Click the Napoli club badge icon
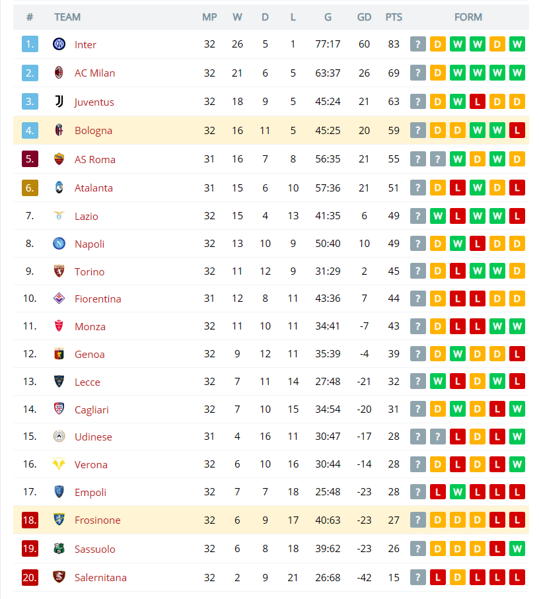The image size is (539, 599). [59, 243]
